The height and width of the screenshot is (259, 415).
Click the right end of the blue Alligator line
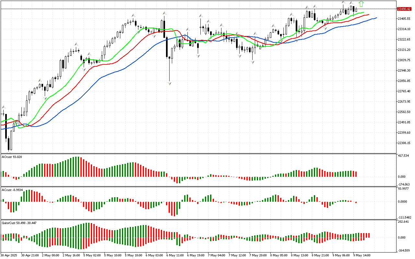(376, 18)
